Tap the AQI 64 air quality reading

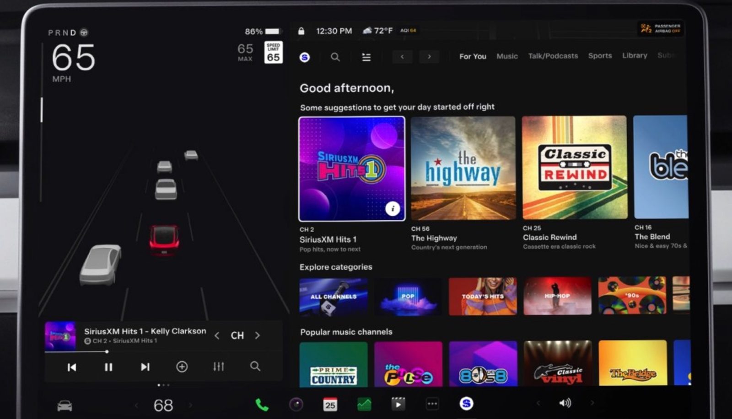(408, 31)
